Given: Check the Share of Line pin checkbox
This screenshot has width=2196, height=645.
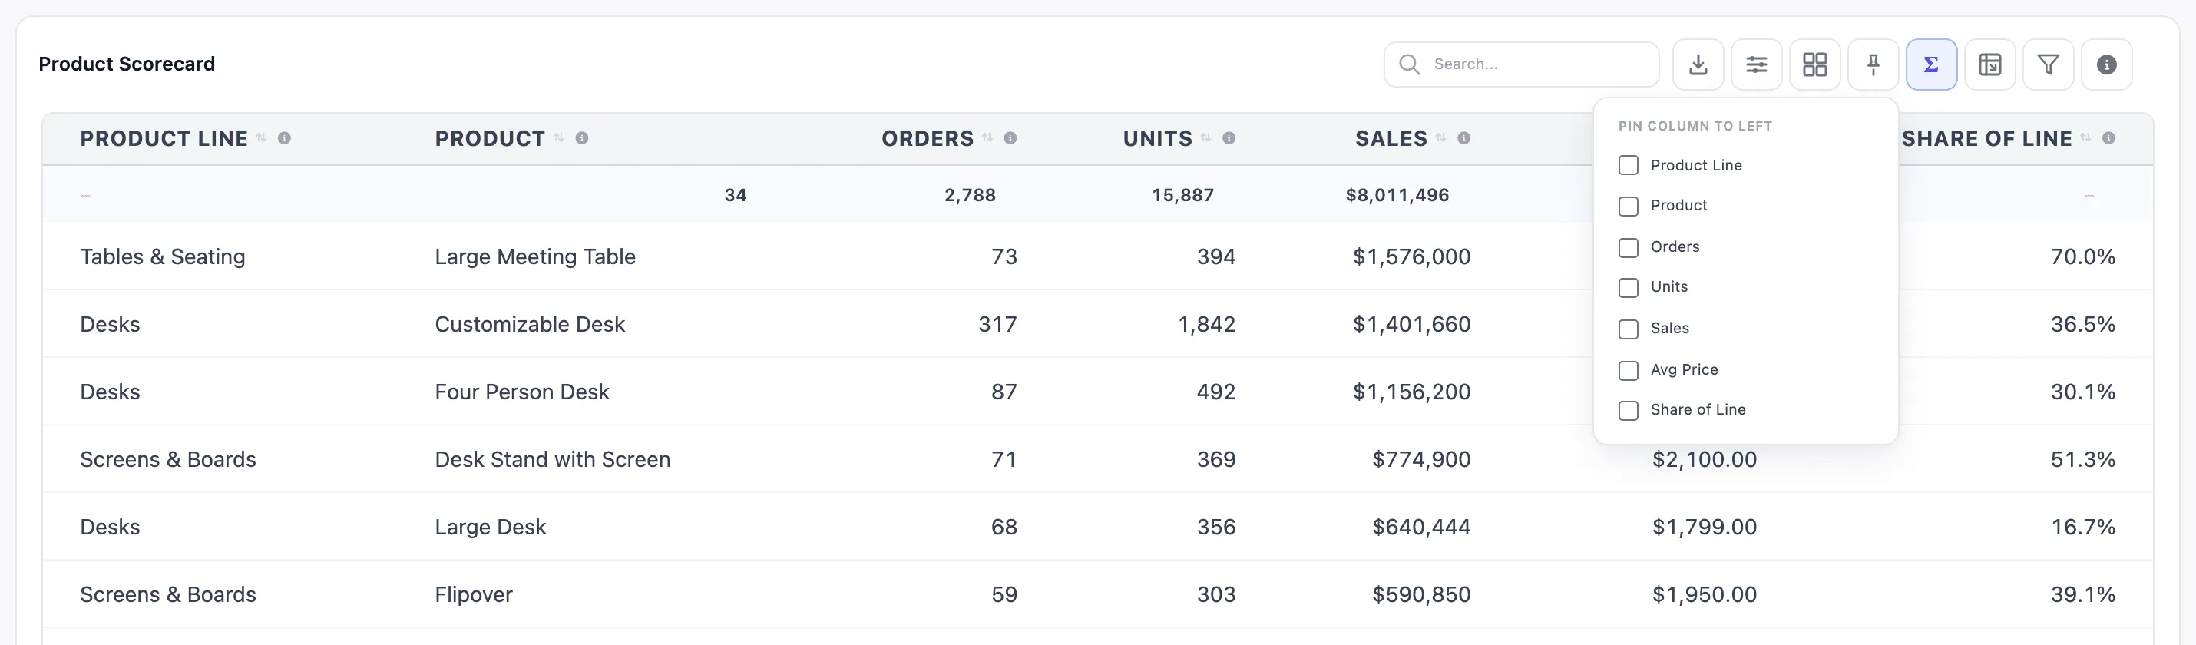Looking at the screenshot, I should click(x=1629, y=411).
